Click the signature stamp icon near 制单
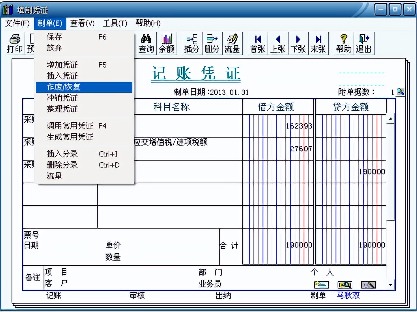This screenshot has width=417, height=312. (321, 284)
